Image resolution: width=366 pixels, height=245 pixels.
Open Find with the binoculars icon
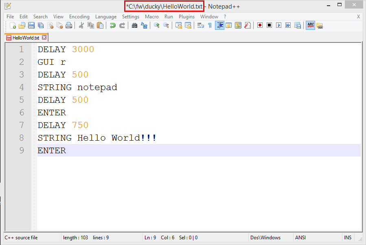tap(134, 25)
